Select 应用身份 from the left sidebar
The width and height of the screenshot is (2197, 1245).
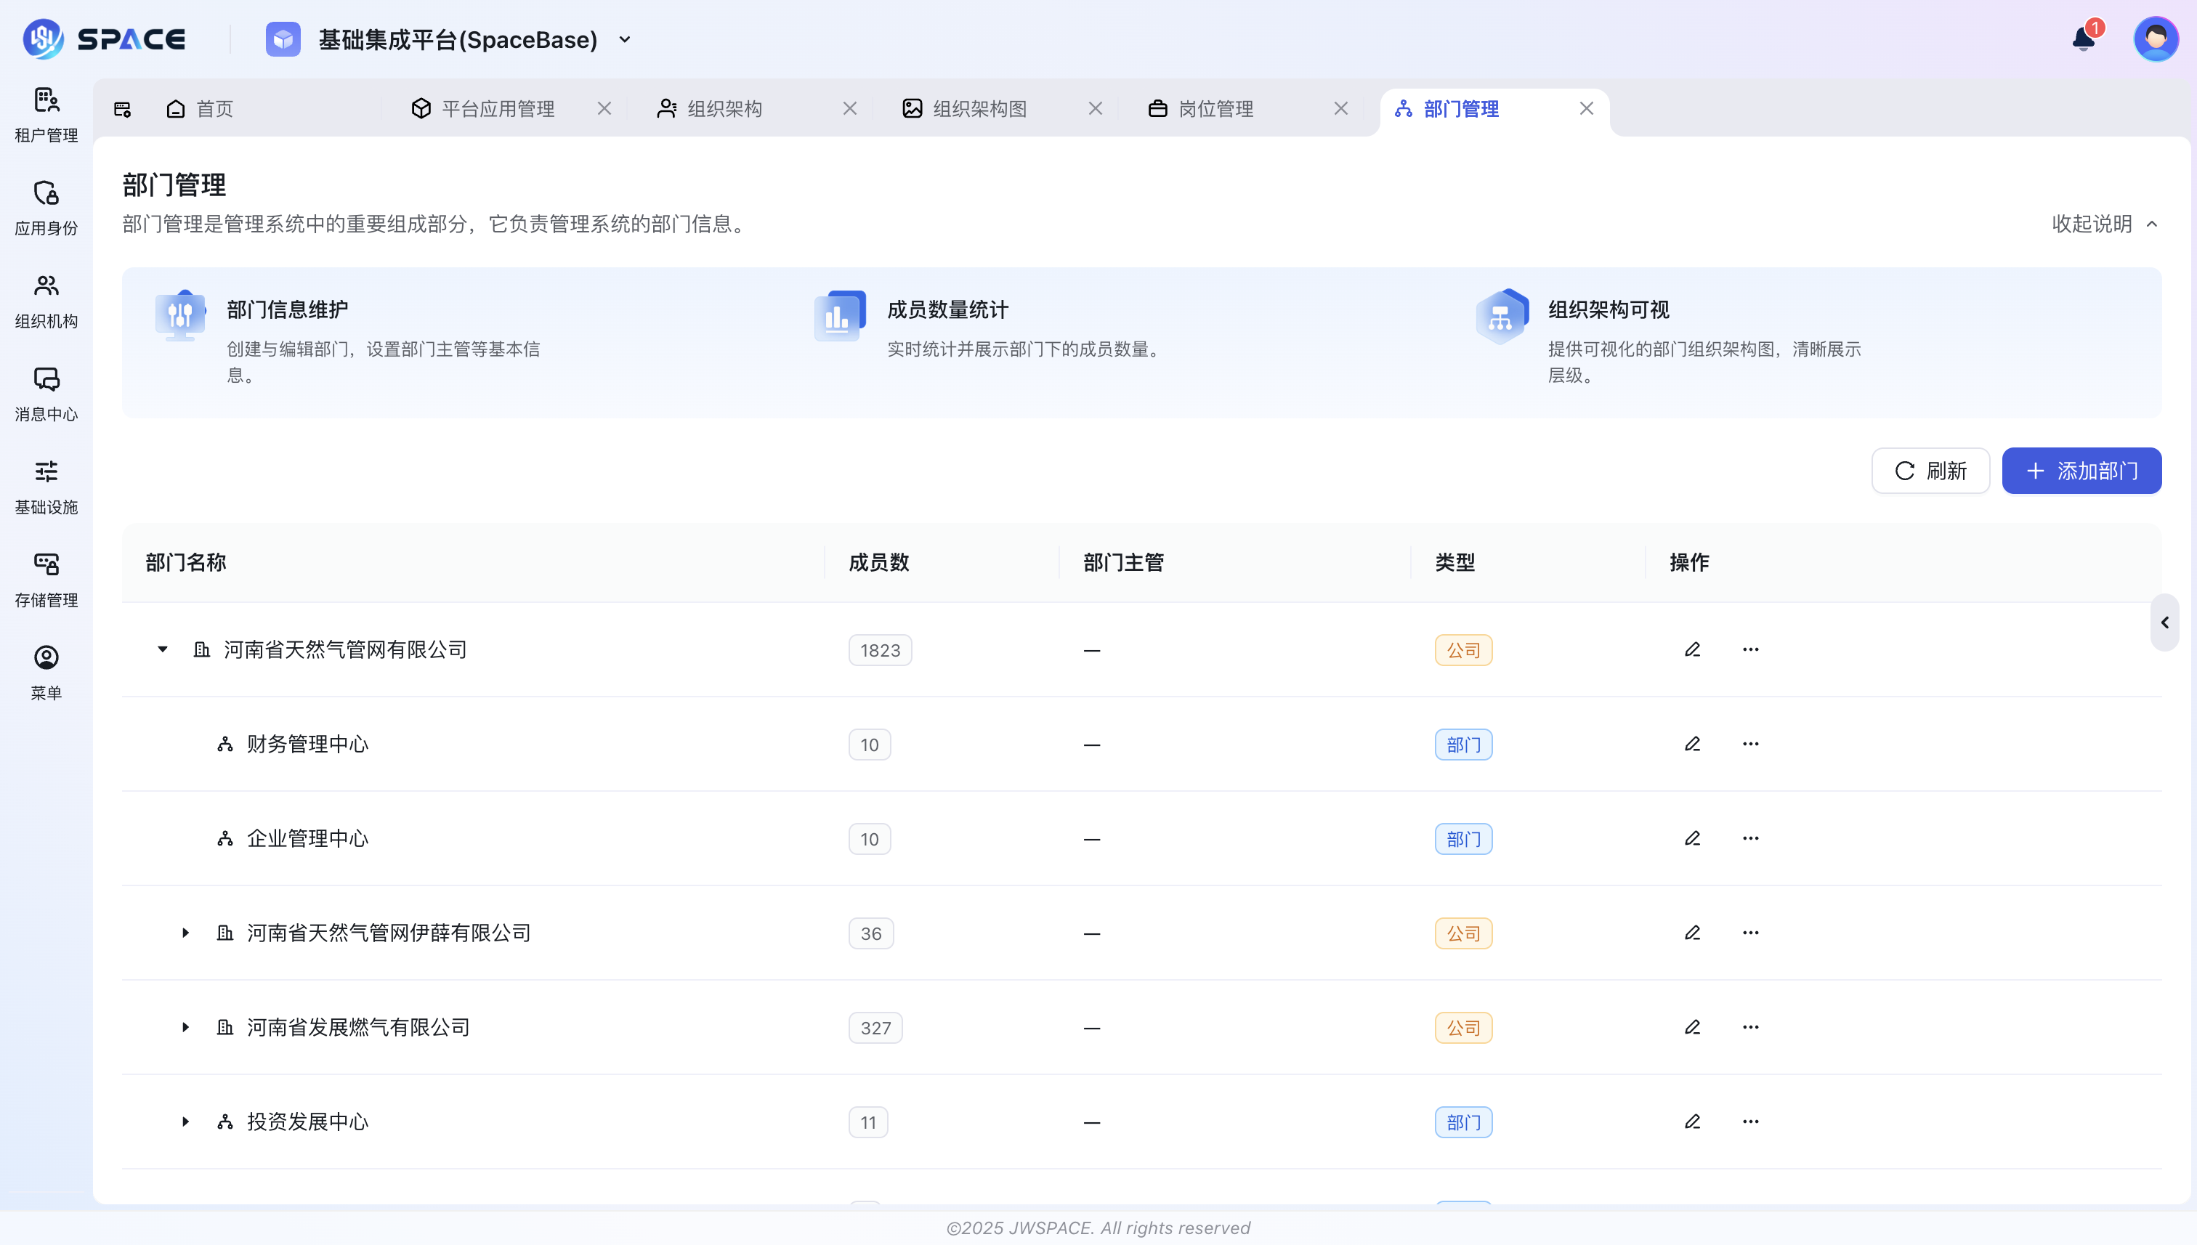[45, 208]
